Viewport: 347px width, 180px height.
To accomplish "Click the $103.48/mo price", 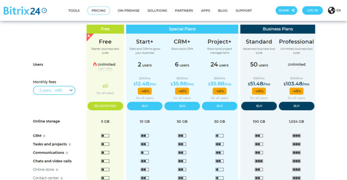I will click(296, 84).
